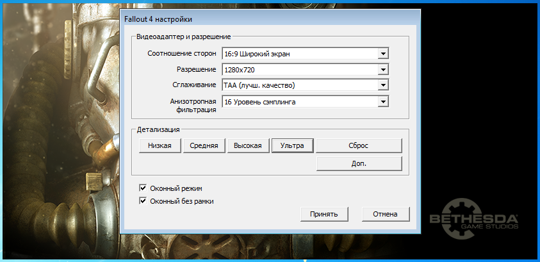The width and height of the screenshot is (540, 262).
Task: Toggle the Оконный без рамки checkbox
Action: tap(143, 201)
